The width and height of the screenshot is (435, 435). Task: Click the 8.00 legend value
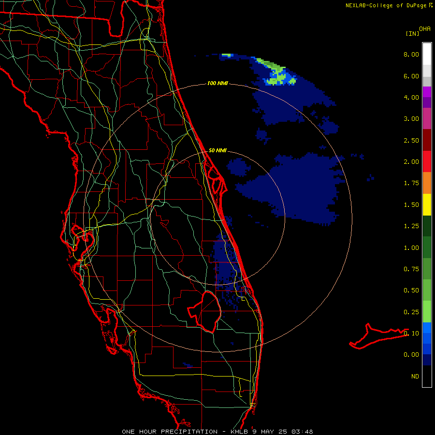tap(411, 54)
